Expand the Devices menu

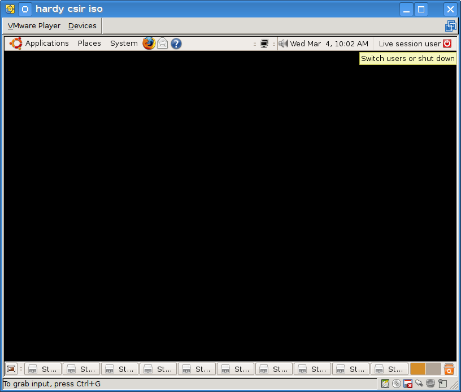82,25
